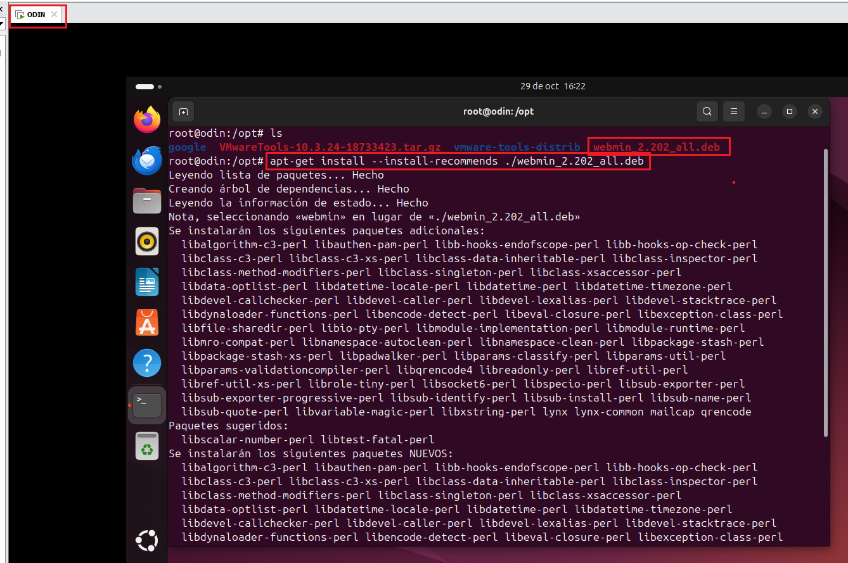Screen dimensions: 848x563
Task: Click the search icon in the terminal titlebar
Action: point(707,111)
